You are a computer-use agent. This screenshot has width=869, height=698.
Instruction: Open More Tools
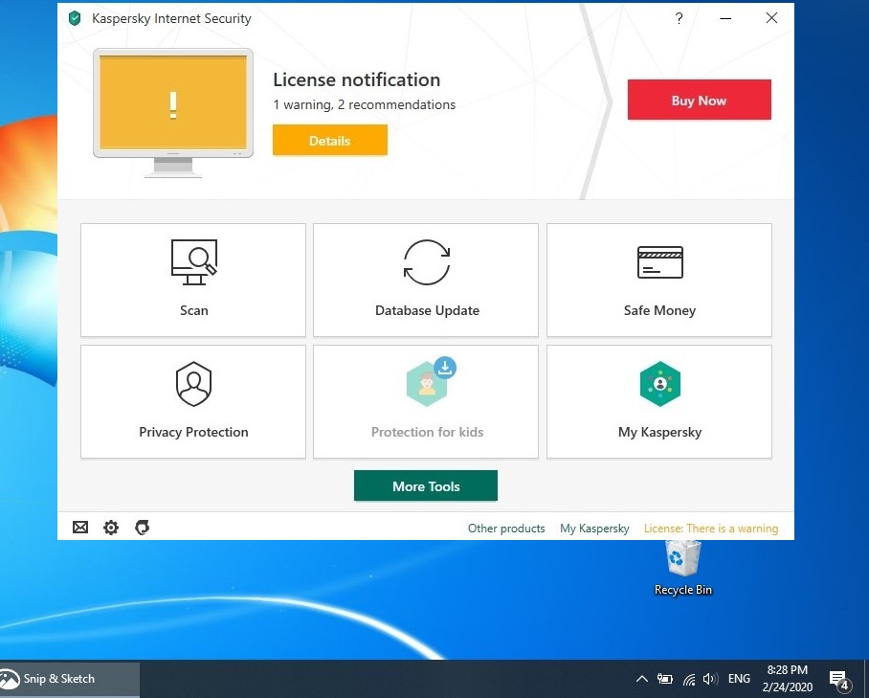pos(426,485)
